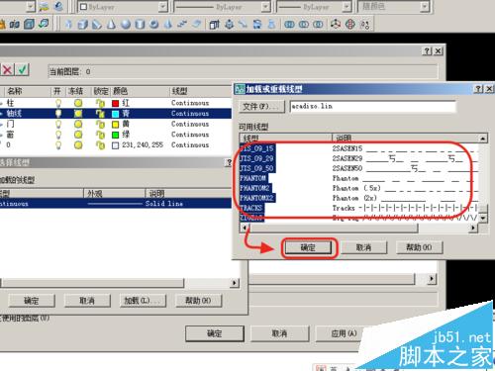Screen dimensions: 495x371
Task: Click 确定 in load linetype dialog
Action: click(x=308, y=247)
